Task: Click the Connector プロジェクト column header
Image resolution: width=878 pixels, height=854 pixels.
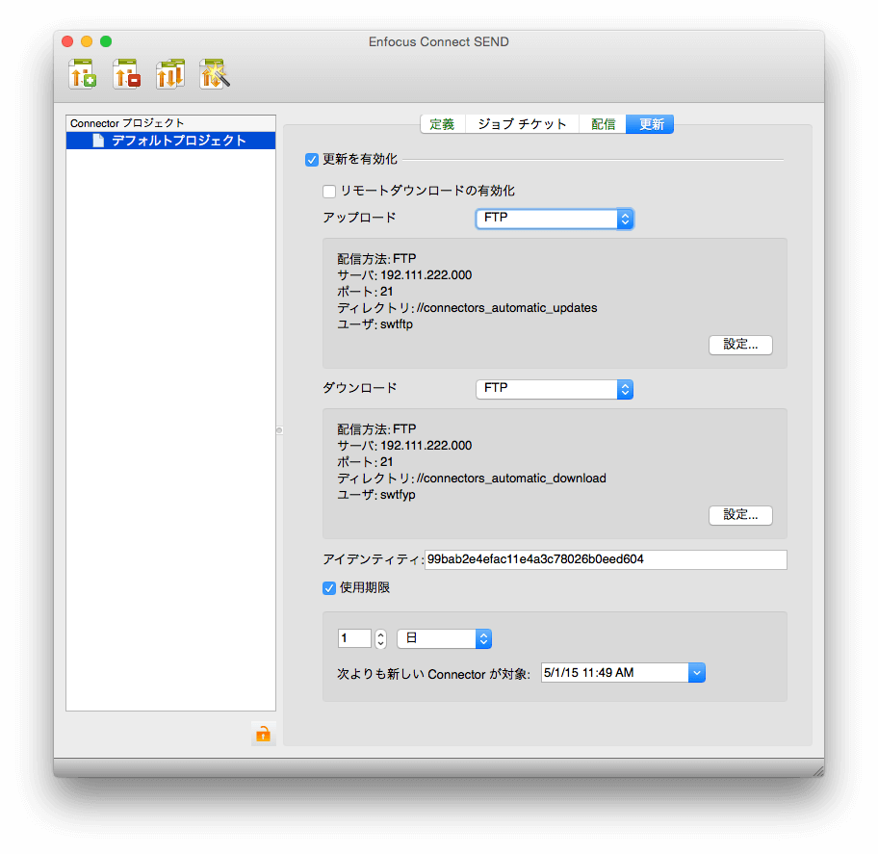Action: click(170, 123)
